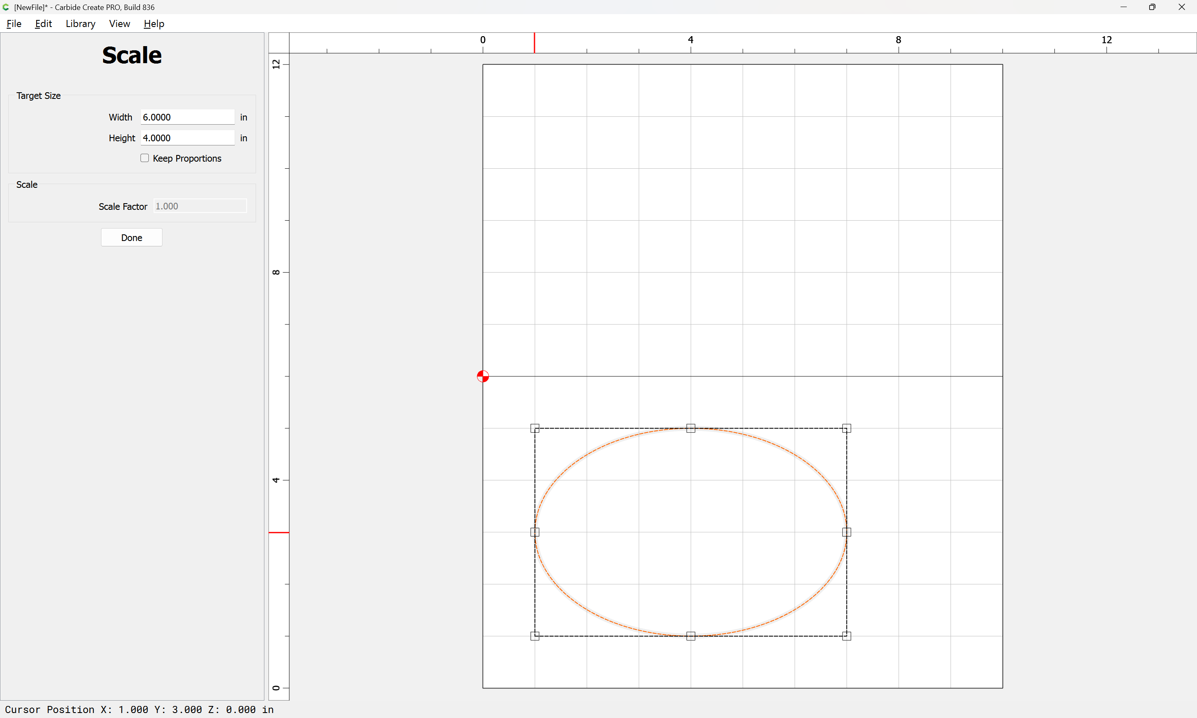Click the Scale Factor field
The height and width of the screenshot is (718, 1197).
point(200,206)
